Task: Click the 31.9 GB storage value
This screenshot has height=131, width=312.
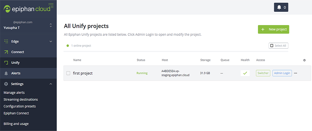Action: [x=205, y=73]
